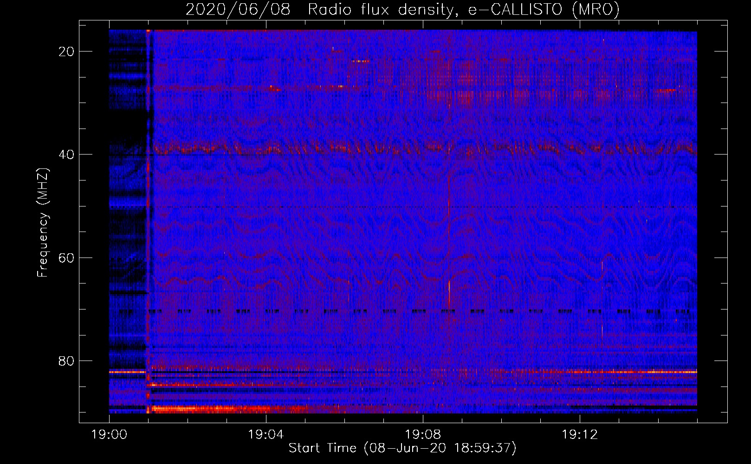
Task: Click the 'Frequency (MHZ)' axis label
Action: [x=43, y=222]
